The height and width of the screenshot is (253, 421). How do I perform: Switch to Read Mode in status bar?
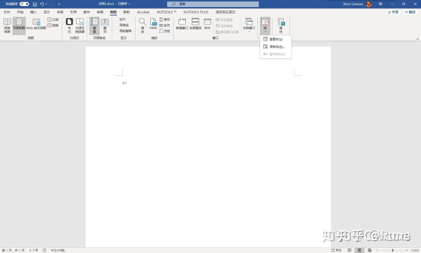(350, 250)
